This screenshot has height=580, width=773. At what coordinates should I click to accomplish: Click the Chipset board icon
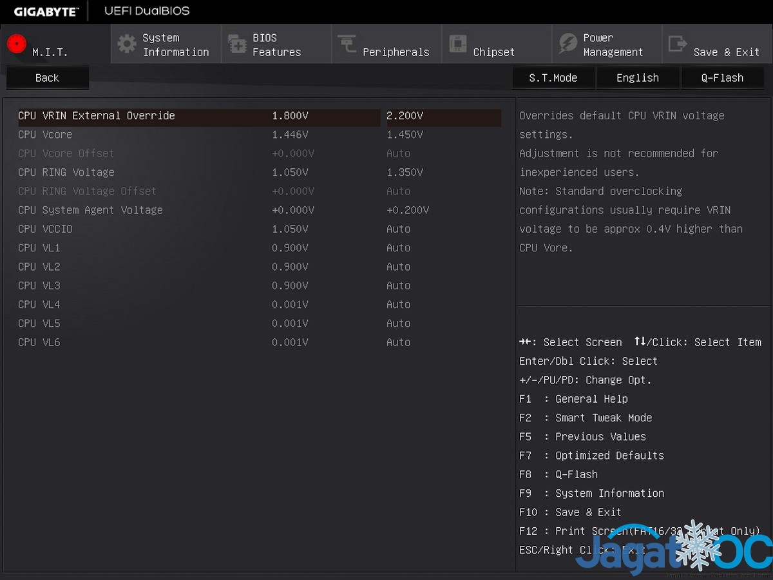pyautogui.click(x=457, y=44)
